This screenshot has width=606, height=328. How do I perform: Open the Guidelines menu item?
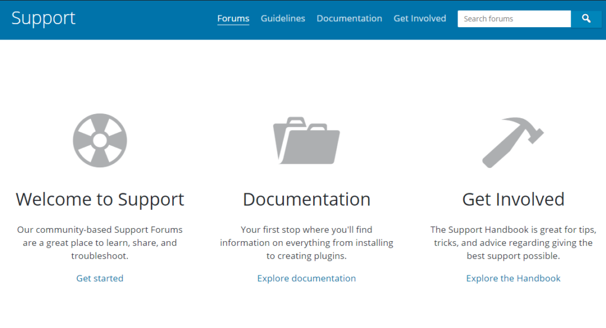[283, 18]
